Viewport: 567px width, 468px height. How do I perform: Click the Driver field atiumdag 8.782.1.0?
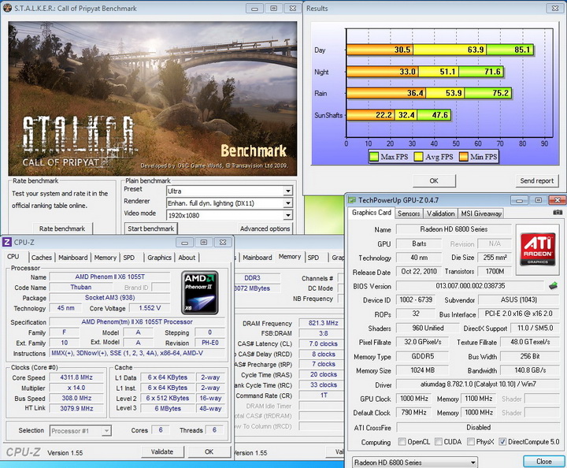(x=478, y=384)
